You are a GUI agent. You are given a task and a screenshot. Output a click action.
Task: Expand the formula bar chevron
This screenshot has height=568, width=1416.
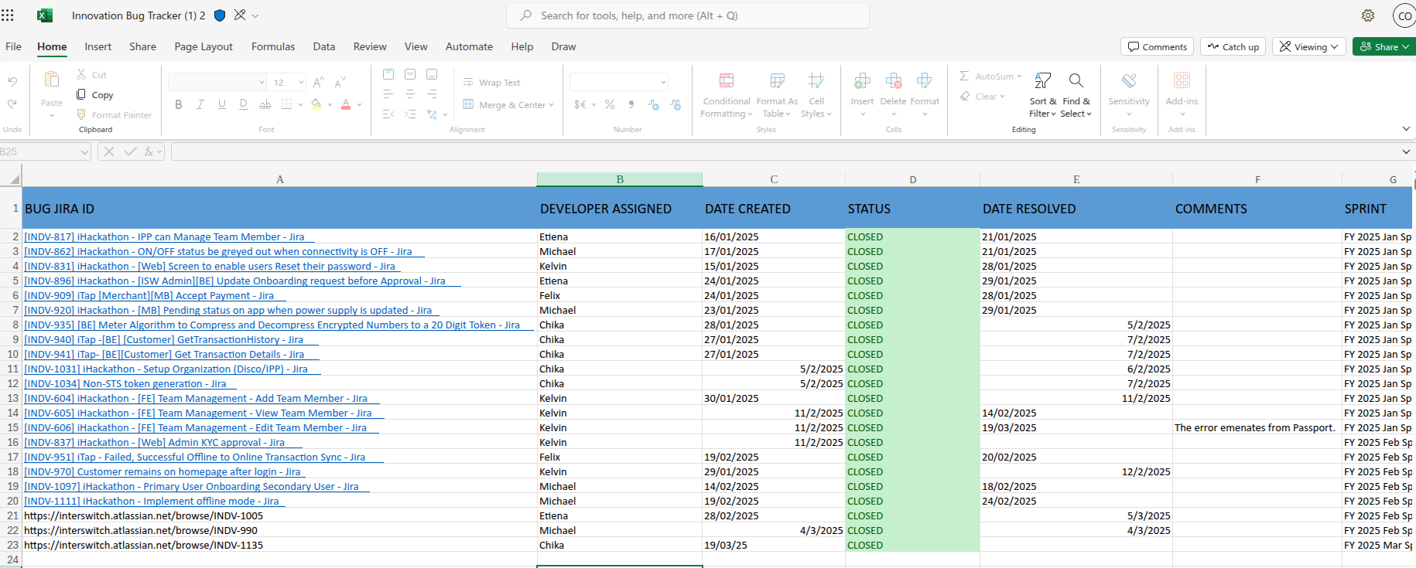pos(1406,152)
